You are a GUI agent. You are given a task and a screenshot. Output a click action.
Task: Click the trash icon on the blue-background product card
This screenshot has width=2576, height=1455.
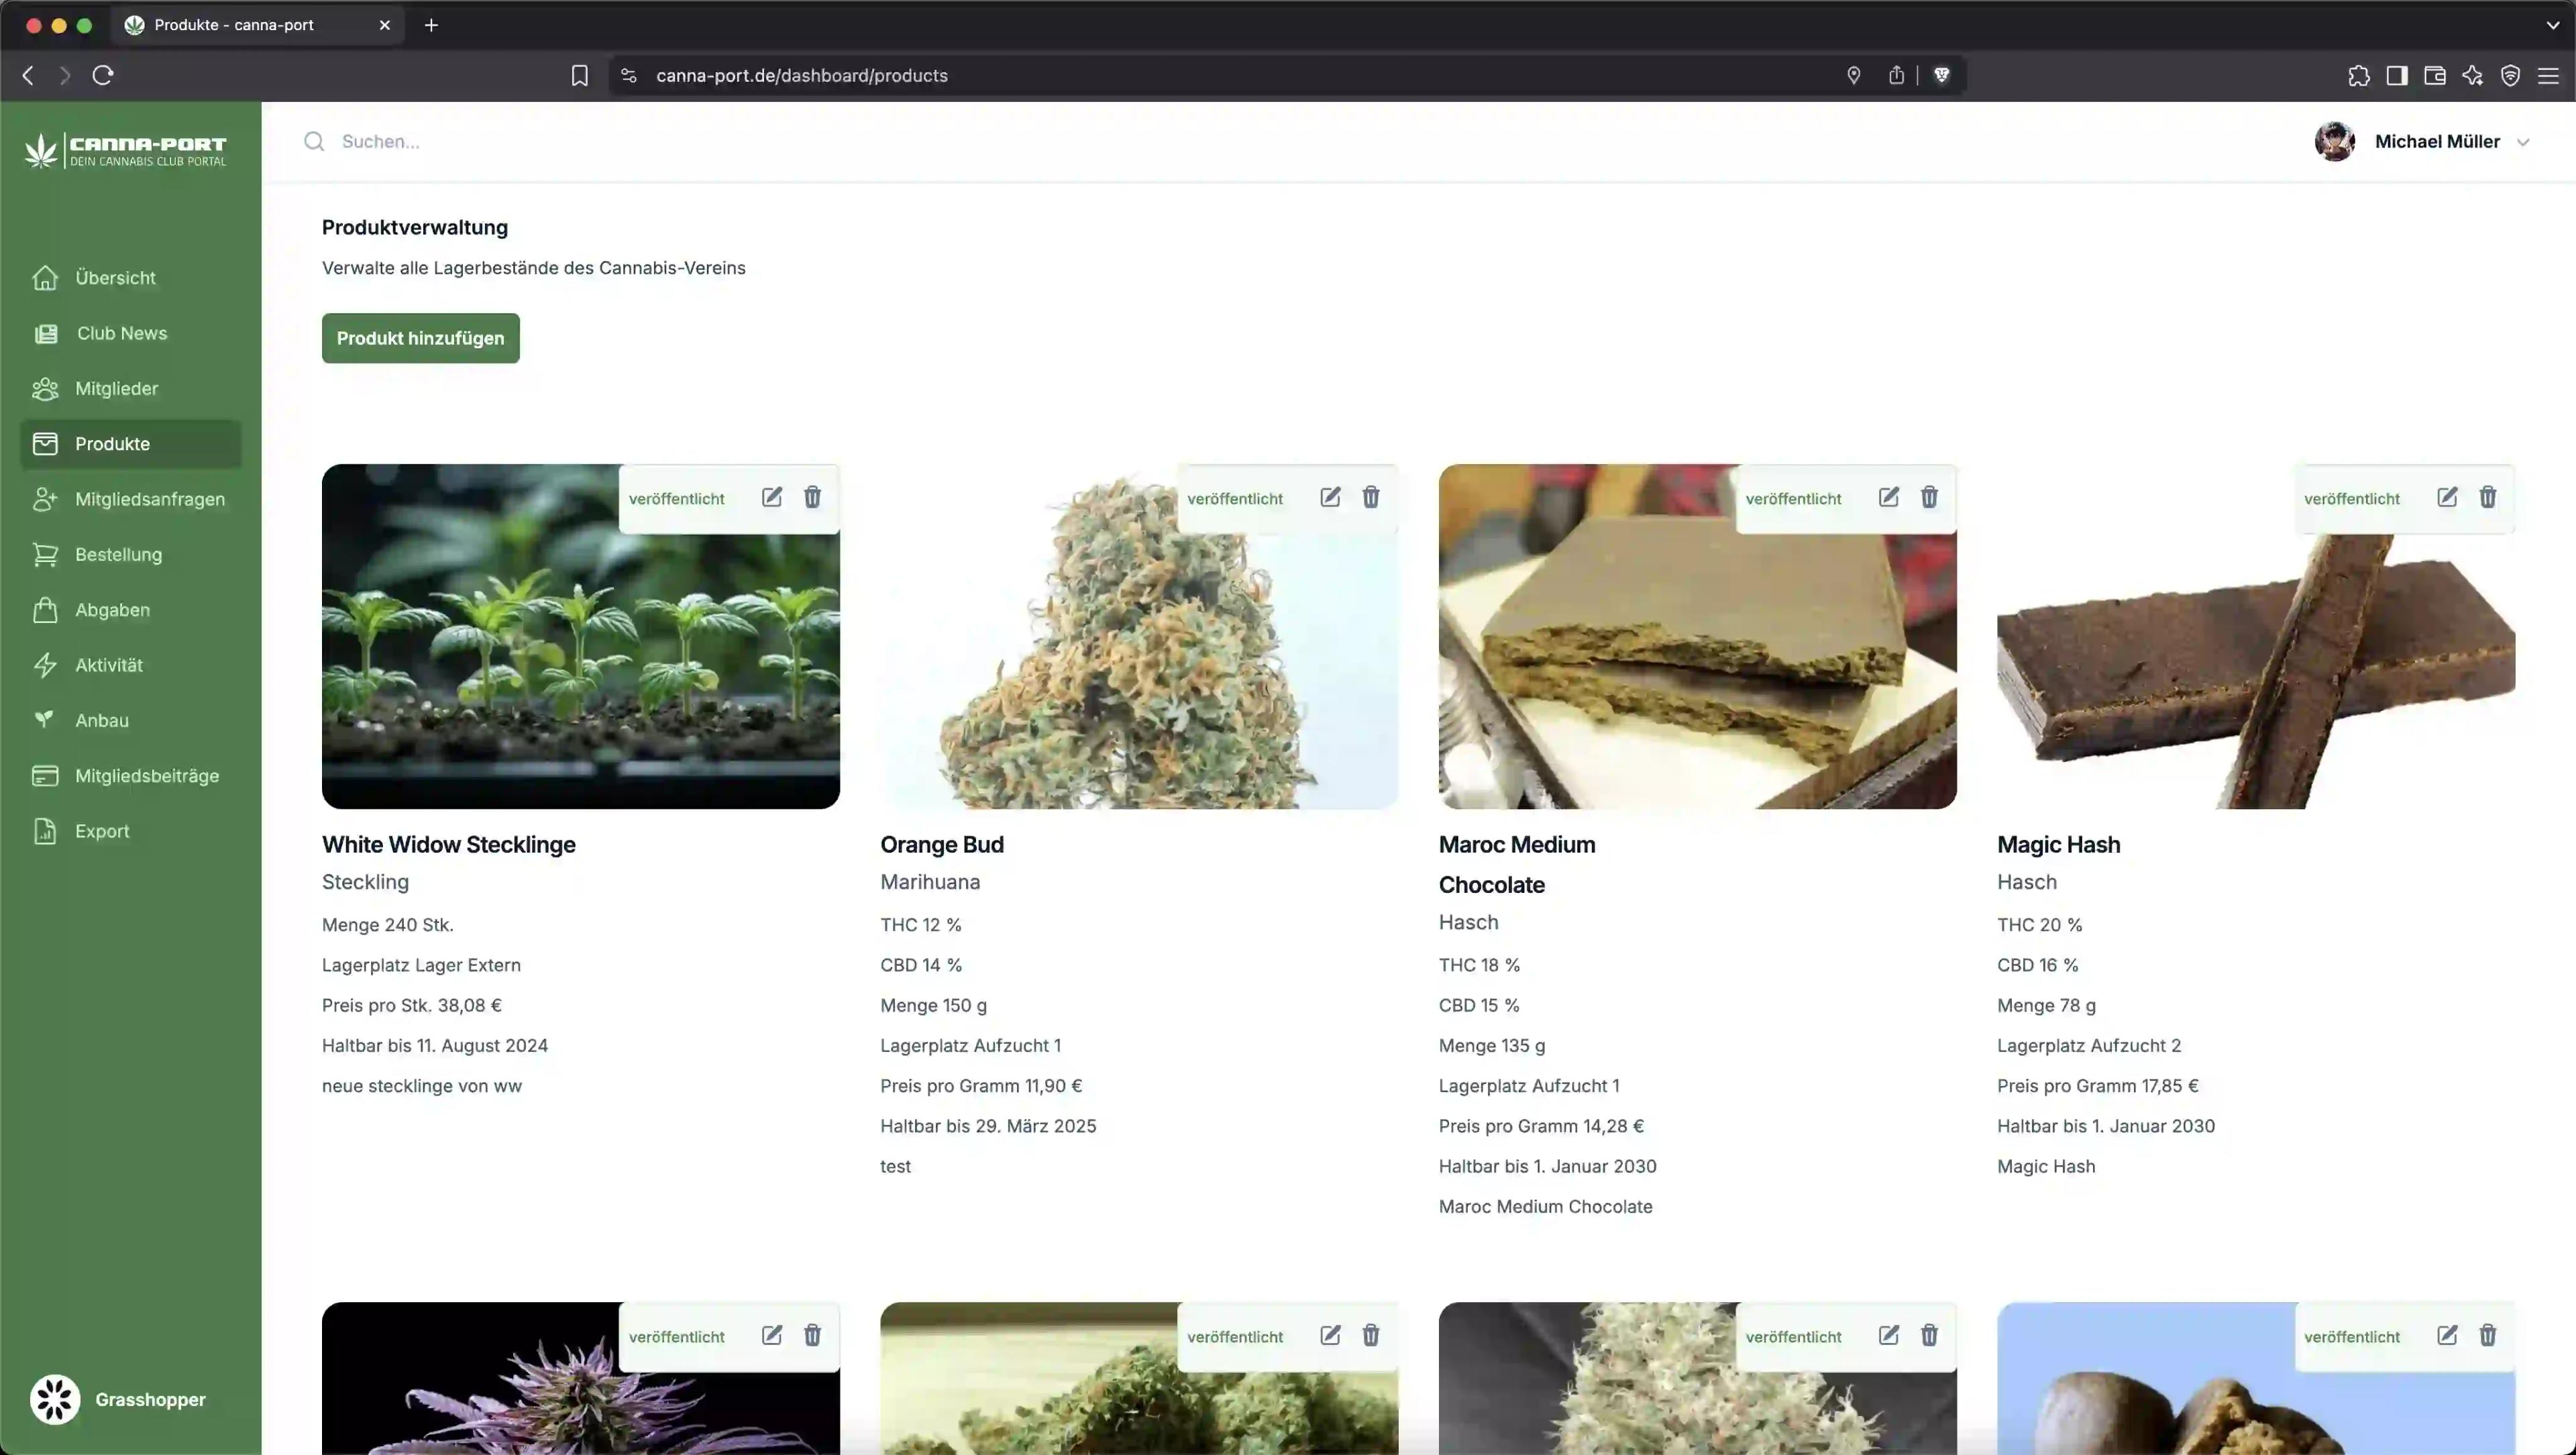coord(2488,1335)
